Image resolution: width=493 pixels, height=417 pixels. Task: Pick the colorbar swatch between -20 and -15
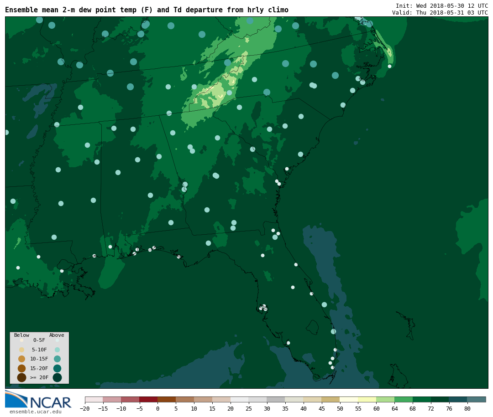click(94, 399)
